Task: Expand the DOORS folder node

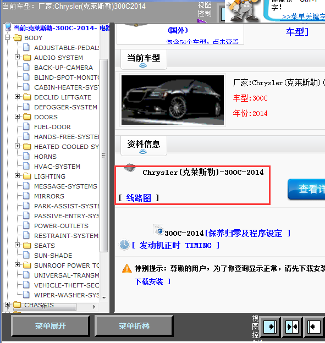Action: 17,117
